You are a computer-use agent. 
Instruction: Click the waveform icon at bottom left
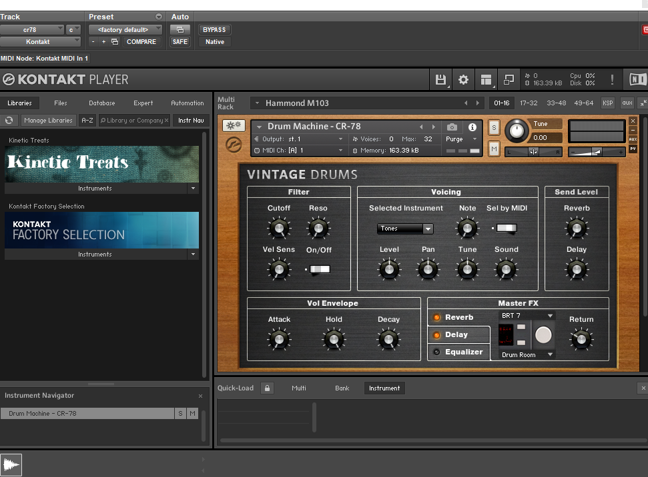pos(11,464)
